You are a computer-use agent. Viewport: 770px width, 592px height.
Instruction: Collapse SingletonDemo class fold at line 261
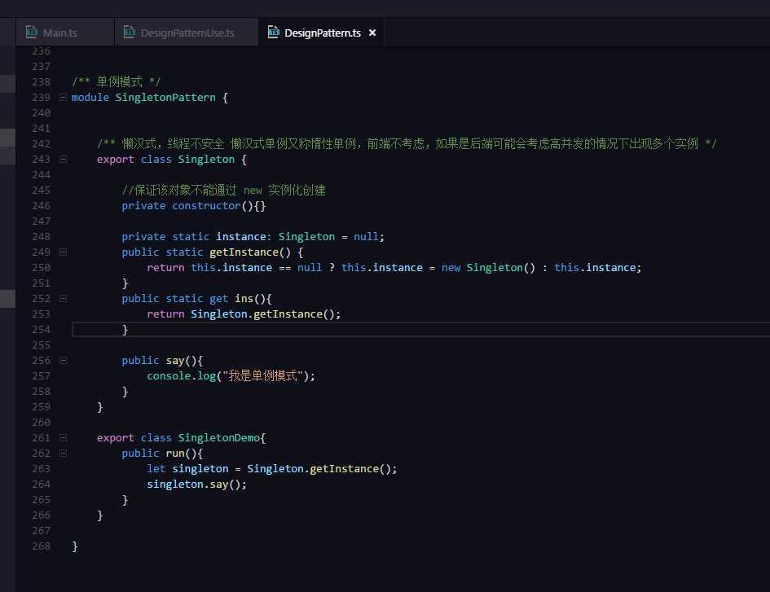point(63,437)
